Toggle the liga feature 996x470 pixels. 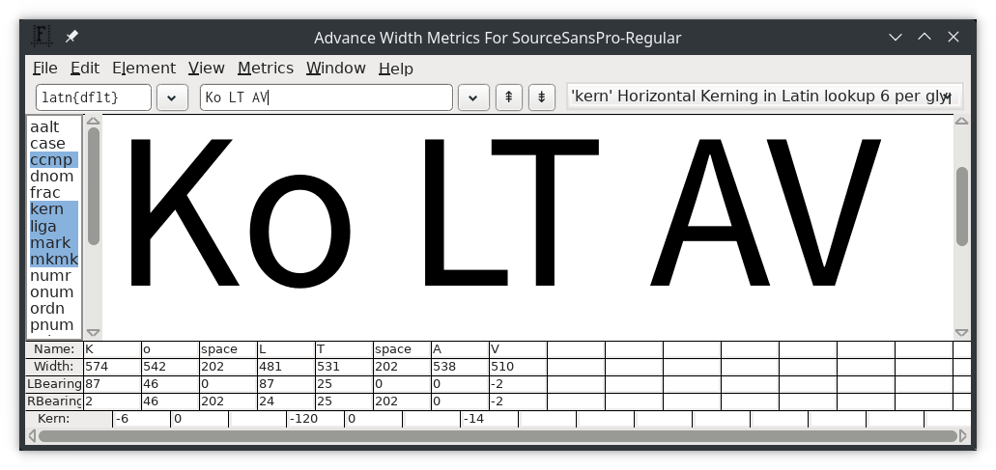tap(54, 226)
